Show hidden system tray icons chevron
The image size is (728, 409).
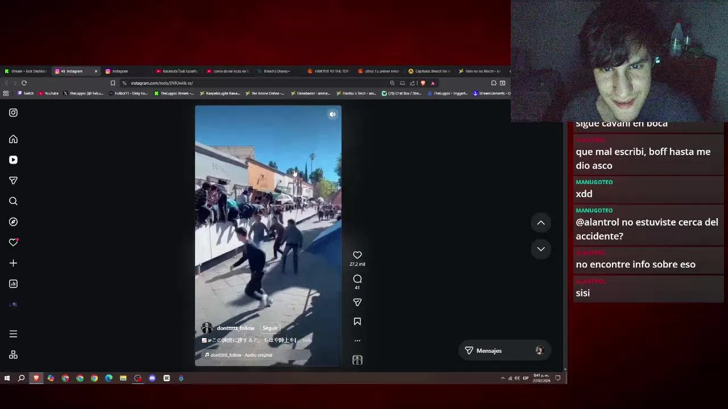(x=502, y=378)
